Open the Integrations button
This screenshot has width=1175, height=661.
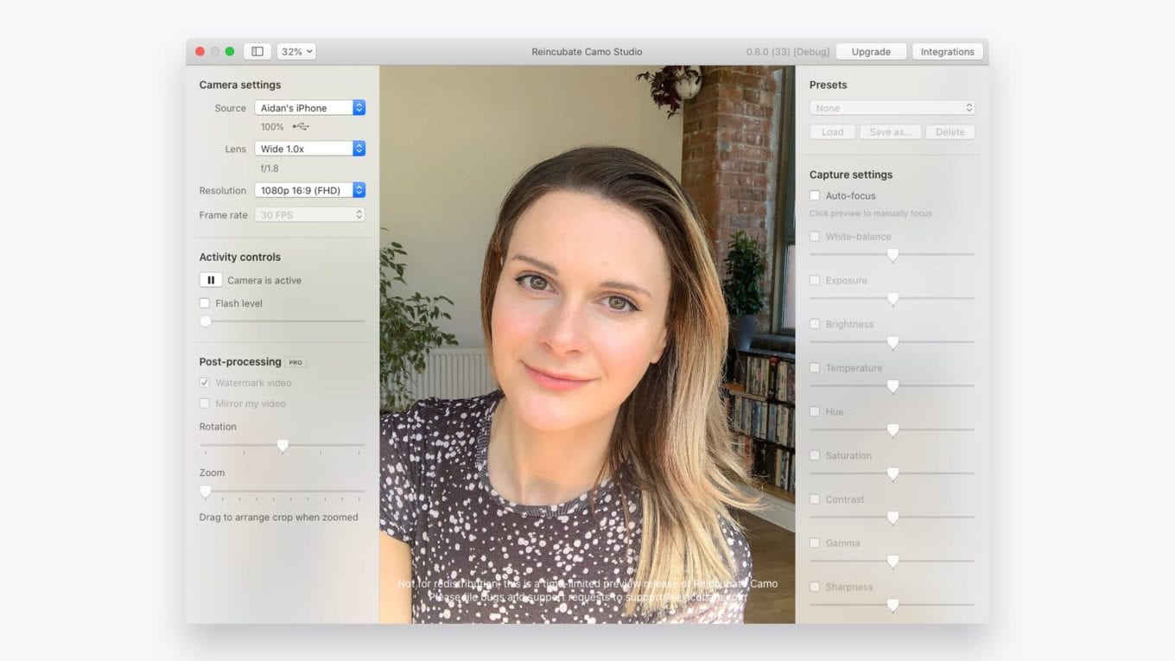click(x=947, y=52)
